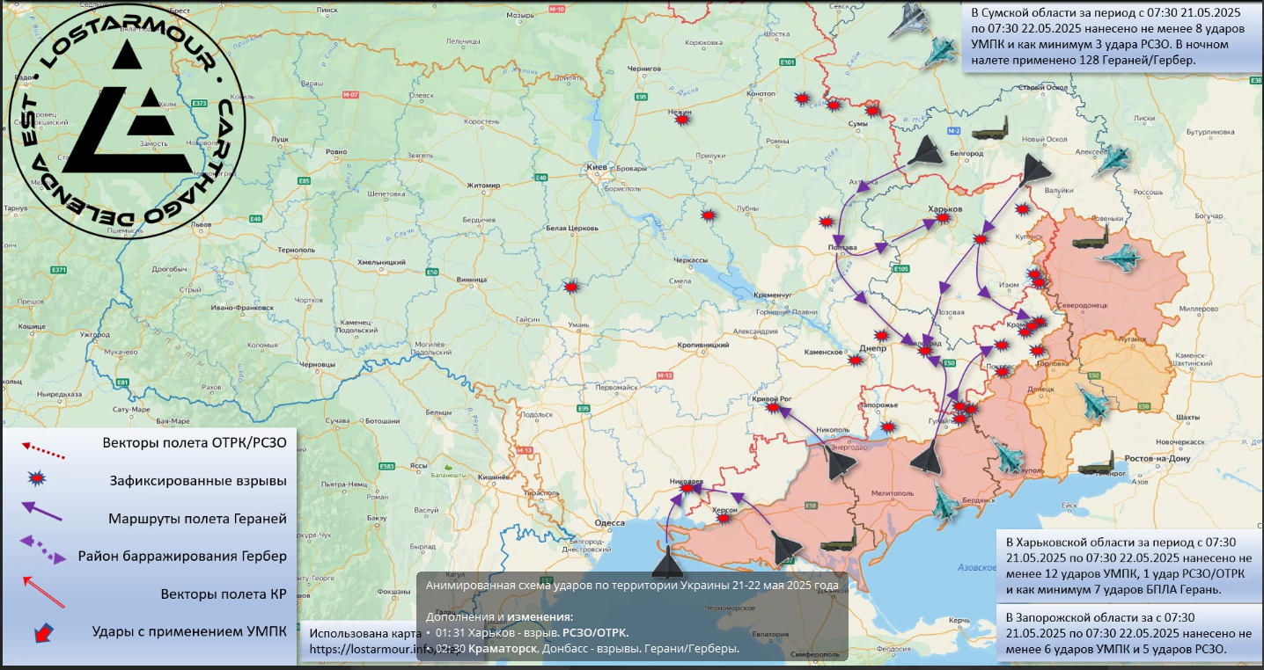
Task: Click legend text 'Район барражирования Гербер'
Action: pyautogui.click(x=182, y=556)
